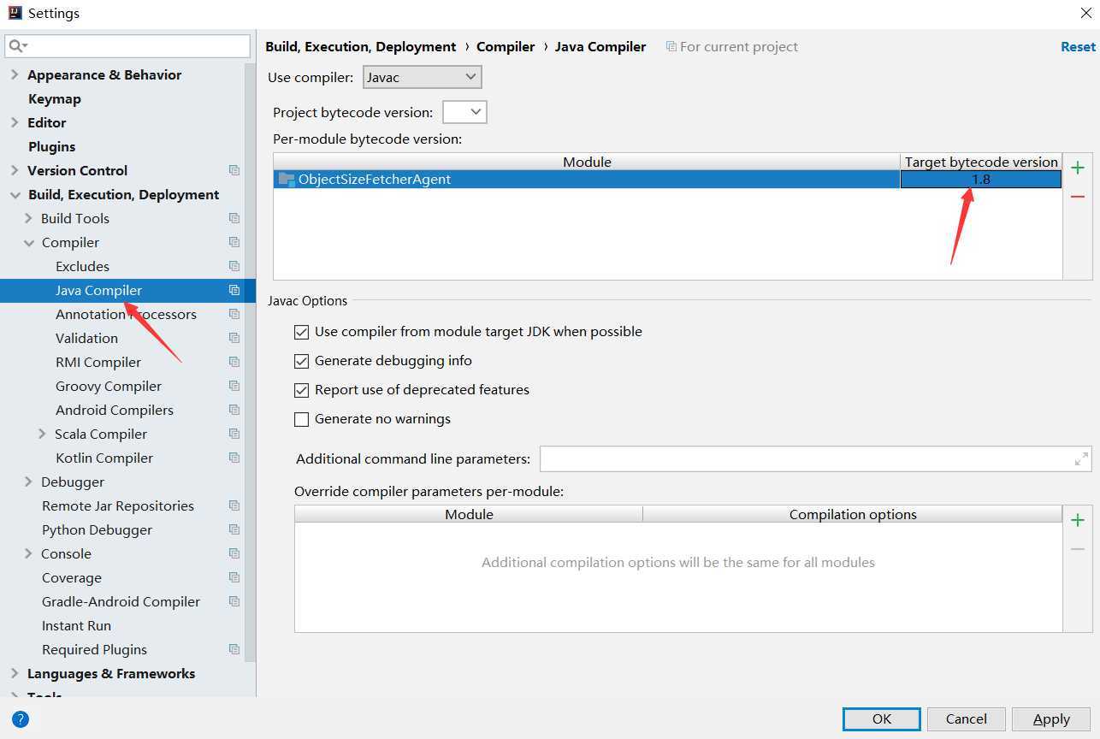Click project-level icon next to Validation

pyautogui.click(x=234, y=338)
